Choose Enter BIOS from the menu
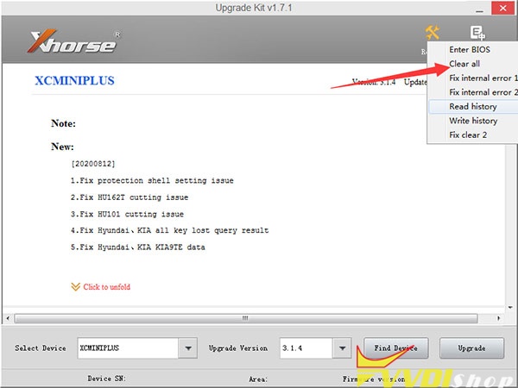 pos(471,50)
